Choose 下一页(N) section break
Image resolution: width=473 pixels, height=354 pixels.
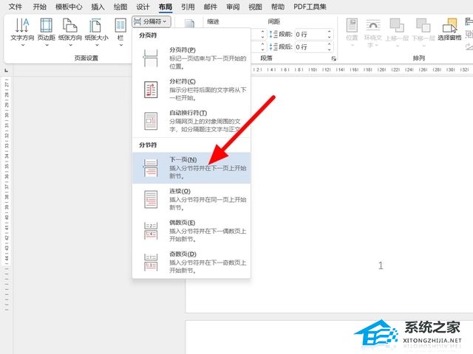191,168
